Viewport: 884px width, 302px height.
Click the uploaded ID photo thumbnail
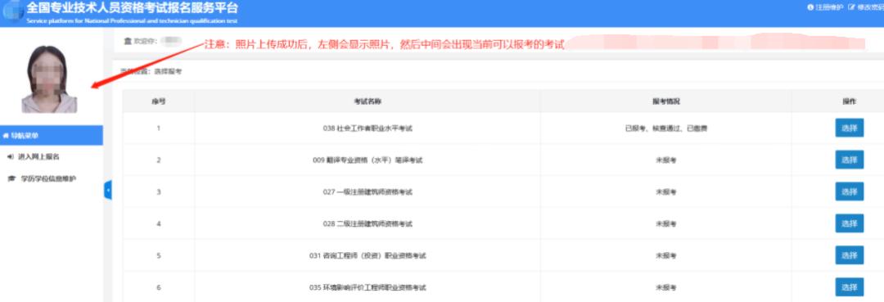click(50, 79)
